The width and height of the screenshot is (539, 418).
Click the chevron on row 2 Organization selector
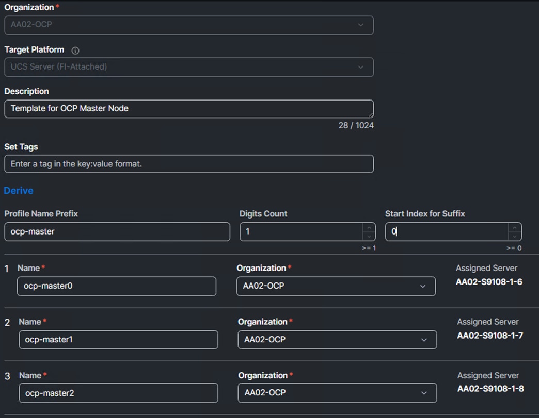424,340
